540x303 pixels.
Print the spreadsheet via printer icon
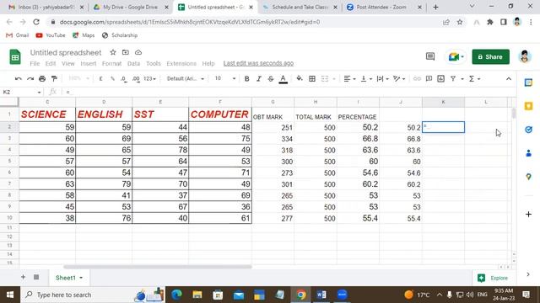coord(42,78)
